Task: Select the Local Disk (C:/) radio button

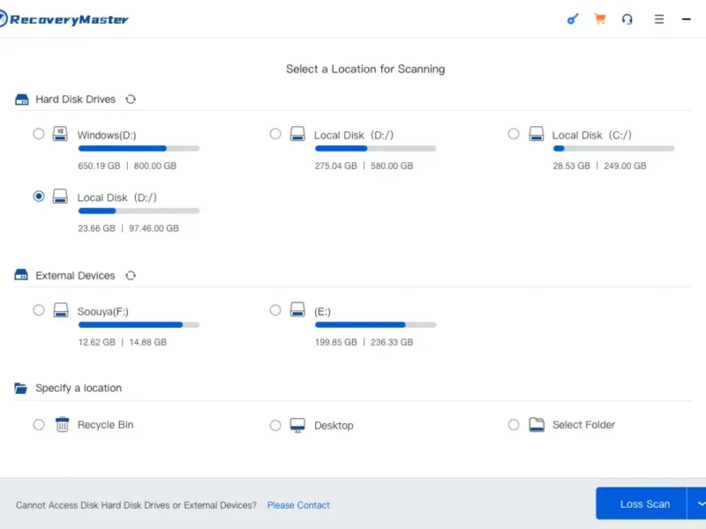Action: (x=514, y=134)
